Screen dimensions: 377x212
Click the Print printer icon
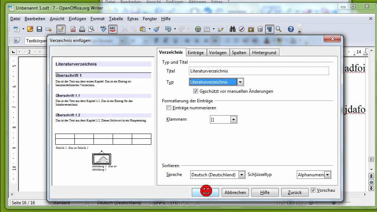(82, 29)
